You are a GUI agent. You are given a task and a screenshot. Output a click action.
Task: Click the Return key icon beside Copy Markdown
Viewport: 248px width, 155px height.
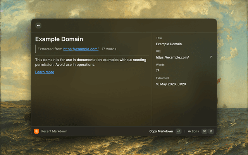(x=178, y=131)
